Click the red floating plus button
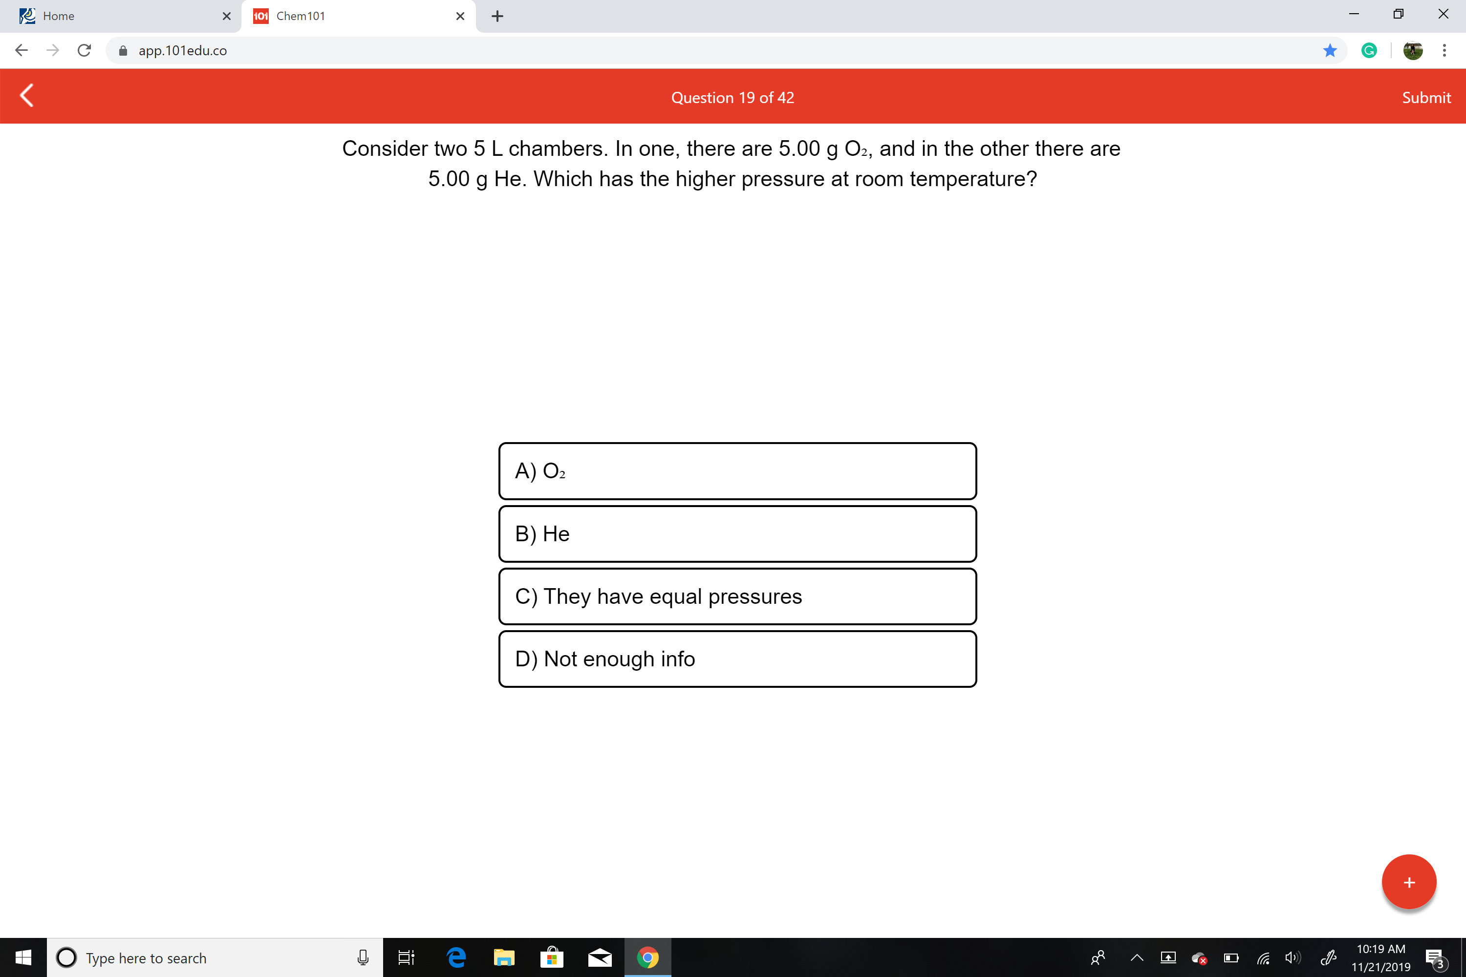Screen dimensions: 1466x977 pyautogui.click(x=1409, y=881)
